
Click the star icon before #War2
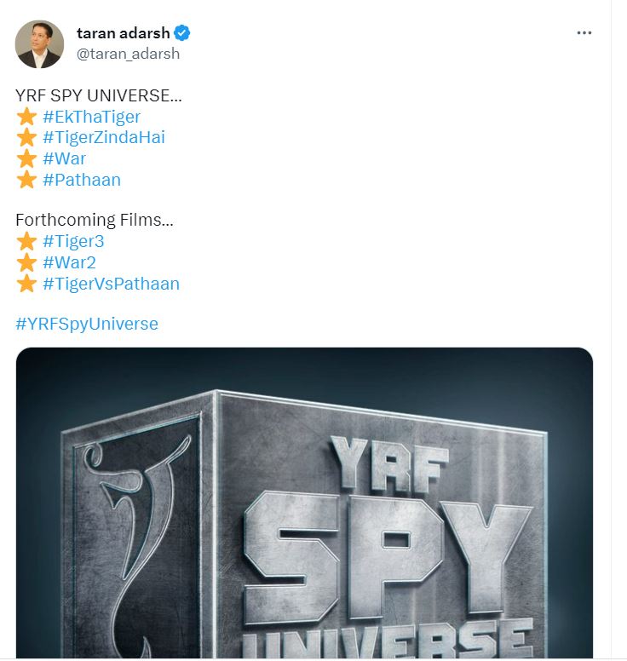pos(26,262)
